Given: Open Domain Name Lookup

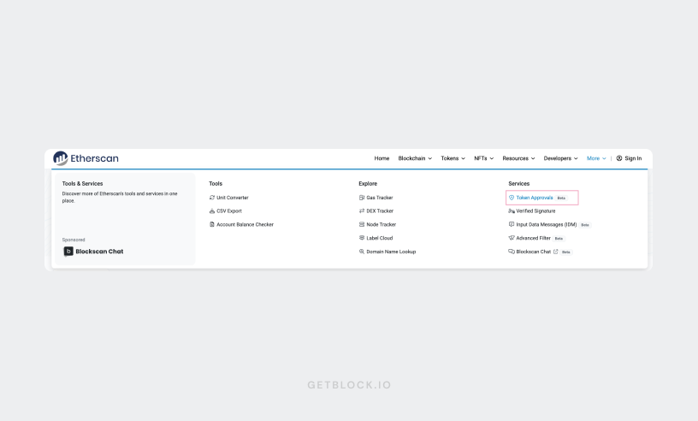Looking at the screenshot, I should coord(391,252).
